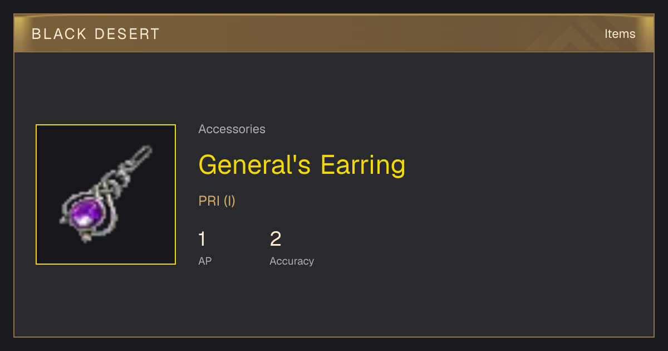Screen dimensions: 668x351
Task: Open the Accessories category label
Action: 232,129
